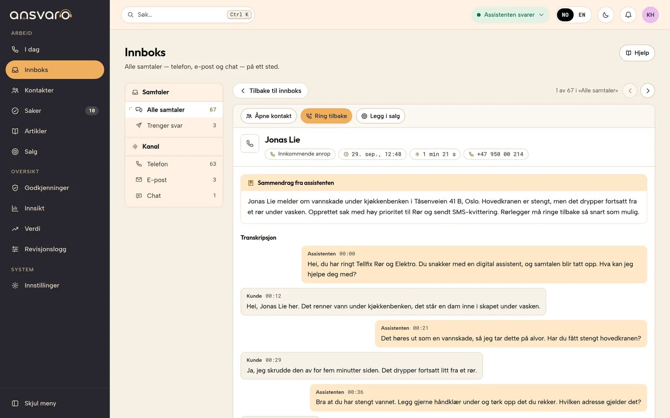Open Verdi page

[x=55, y=229]
